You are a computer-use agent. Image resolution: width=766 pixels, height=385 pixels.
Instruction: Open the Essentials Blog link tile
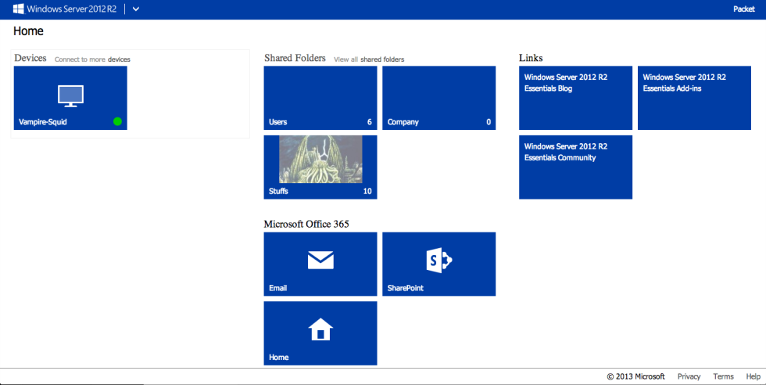[575, 98]
